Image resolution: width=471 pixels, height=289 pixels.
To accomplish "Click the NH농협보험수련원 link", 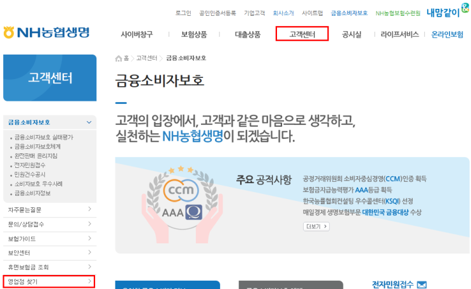I will pos(398,13).
